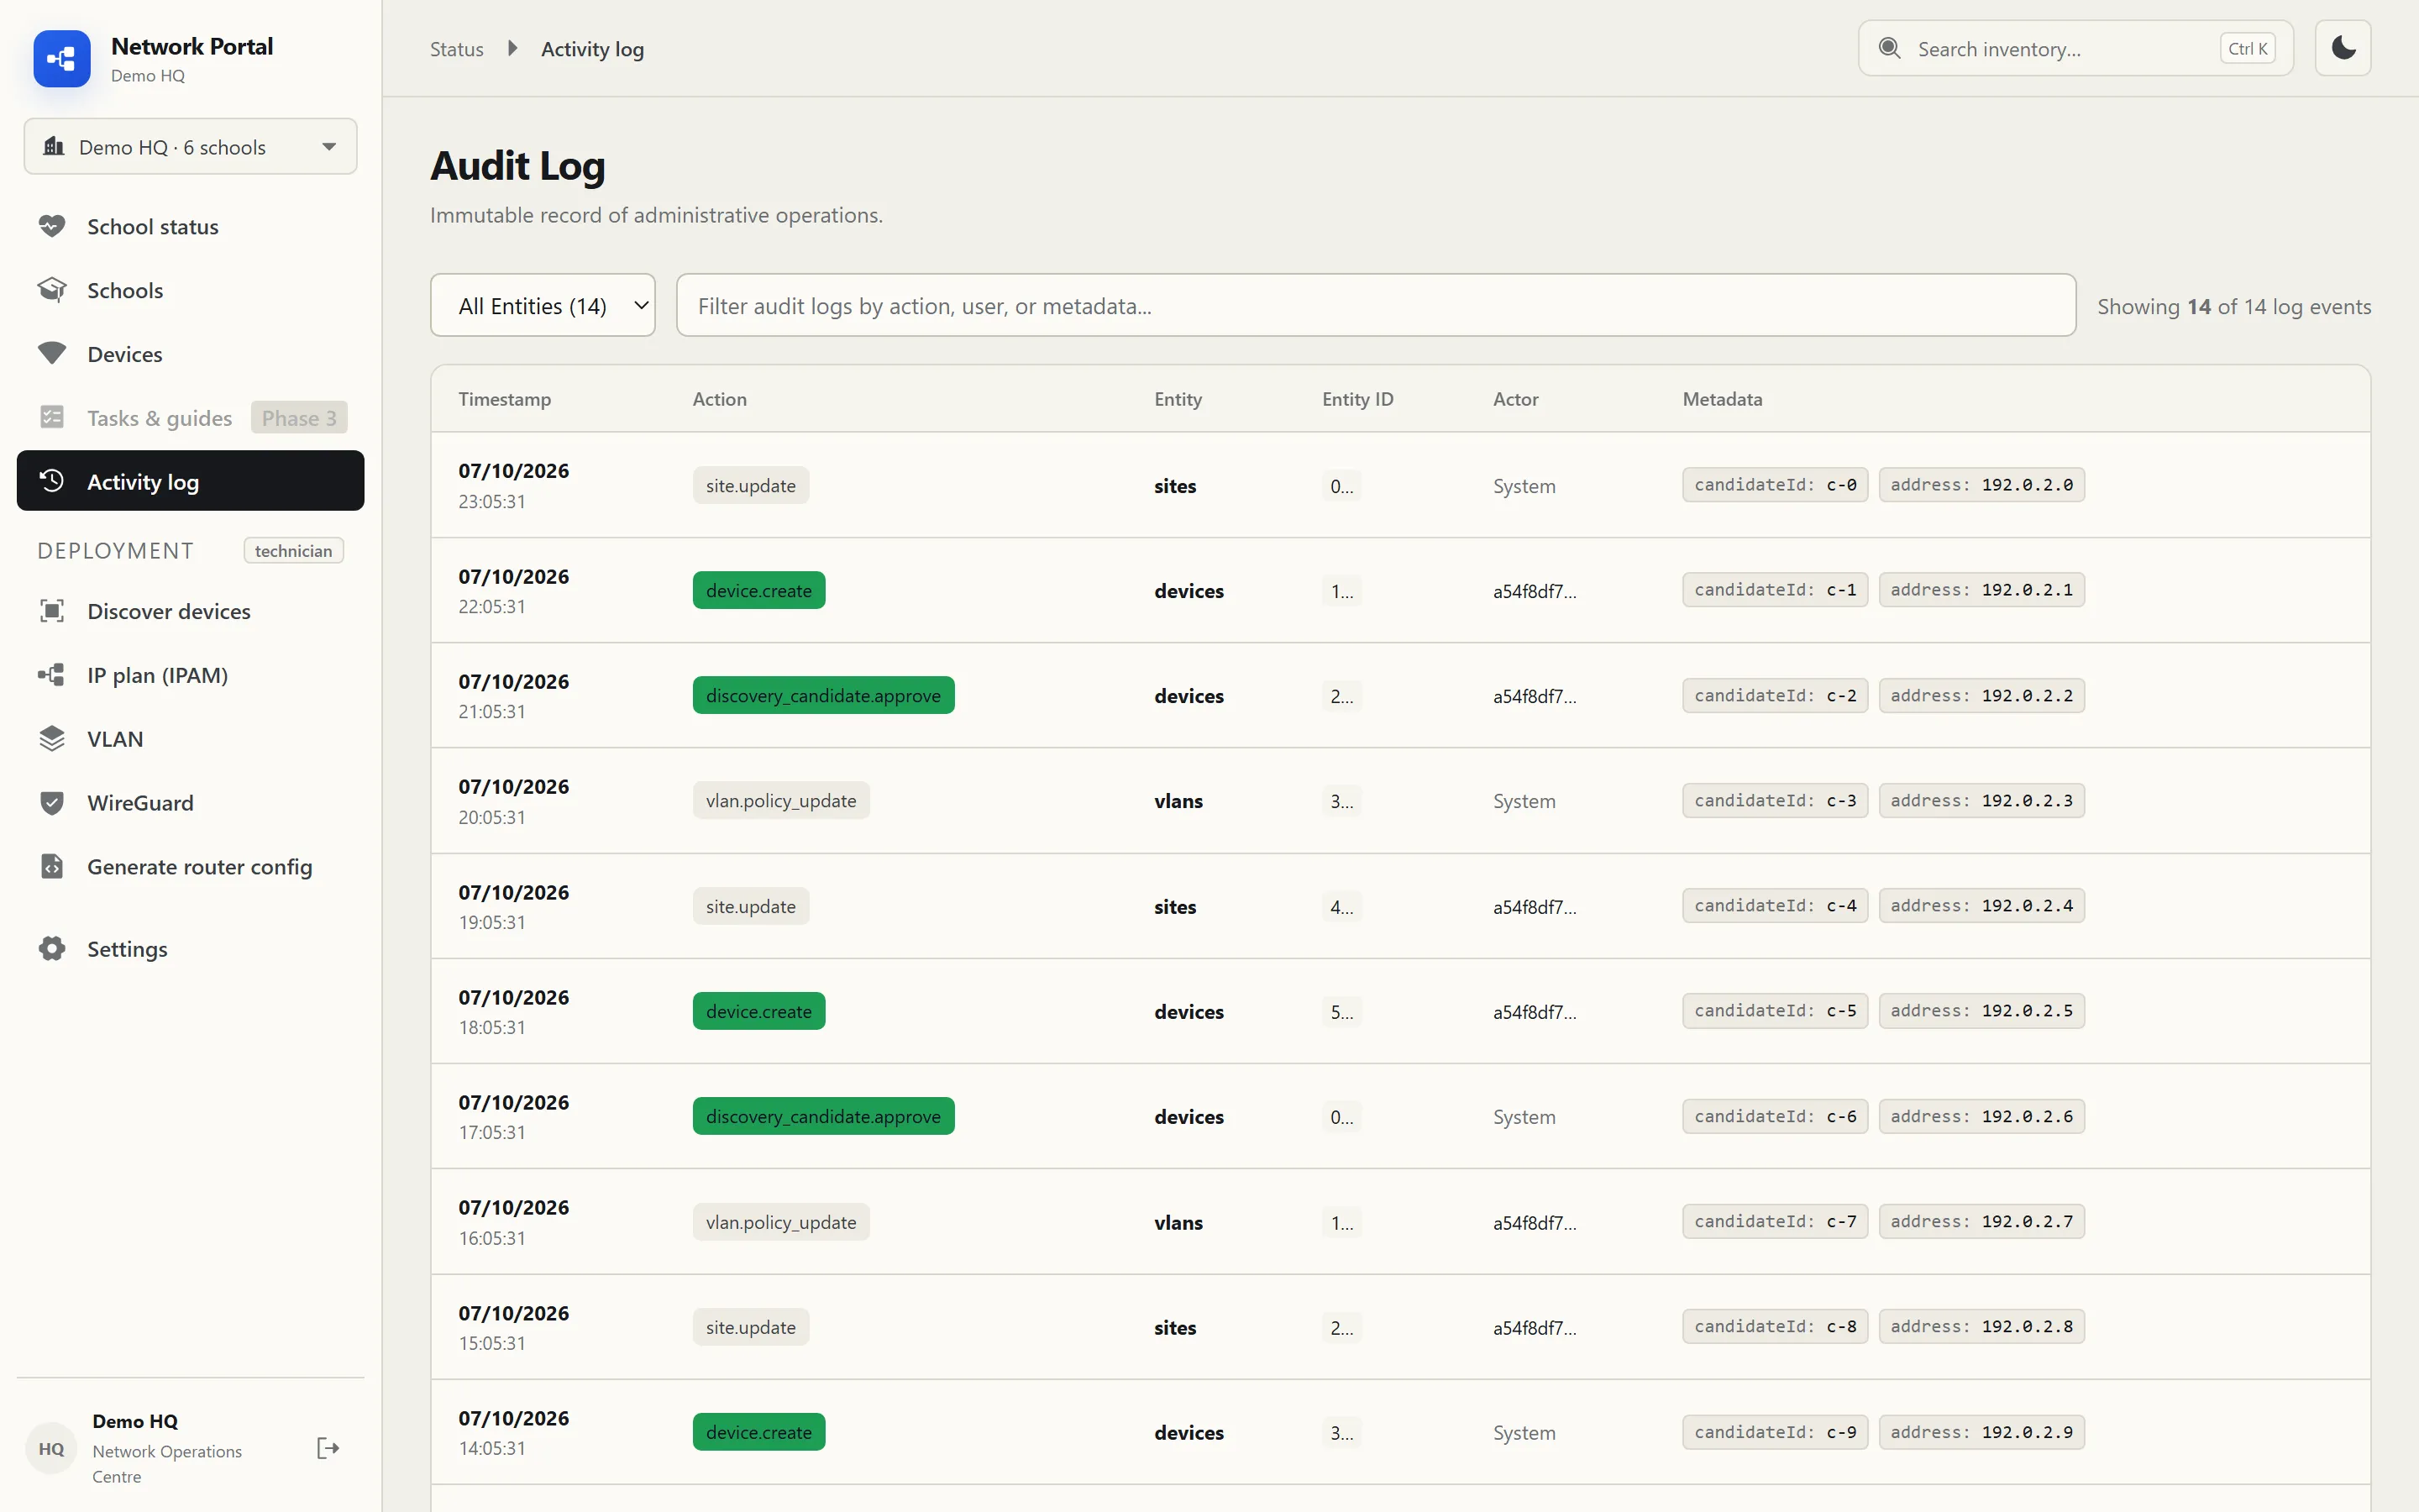Click the building icon in site selector
Image resolution: width=2419 pixels, height=1512 pixels.
click(x=54, y=147)
